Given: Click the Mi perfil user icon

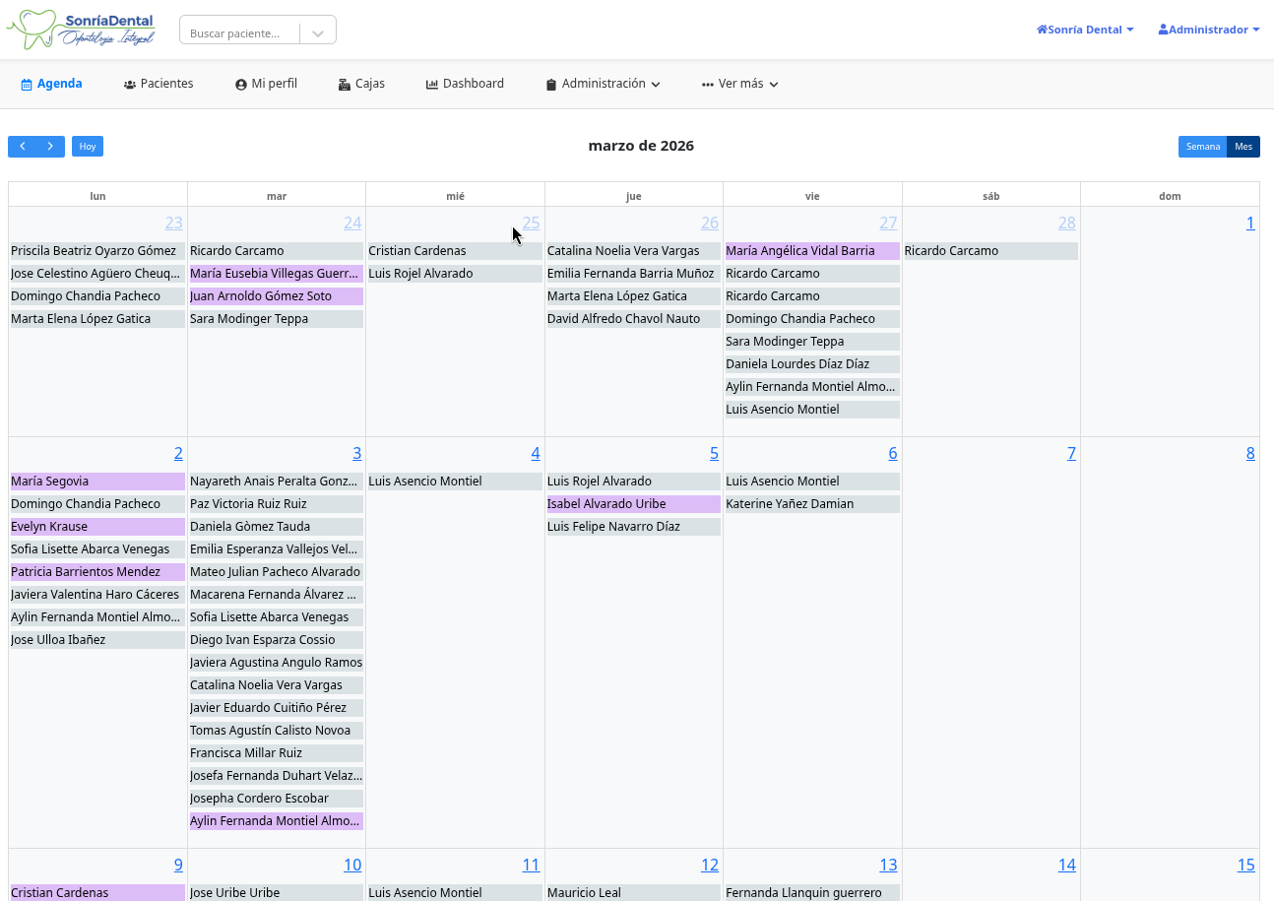Looking at the screenshot, I should [x=241, y=85].
